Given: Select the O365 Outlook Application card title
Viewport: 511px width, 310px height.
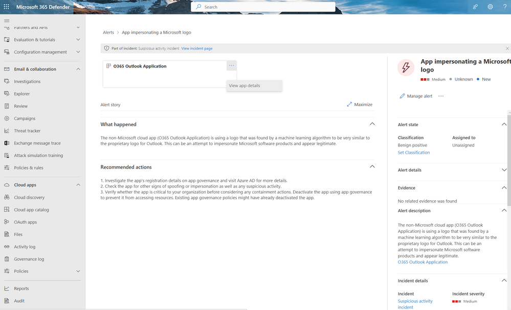Looking at the screenshot, I should click(140, 66).
